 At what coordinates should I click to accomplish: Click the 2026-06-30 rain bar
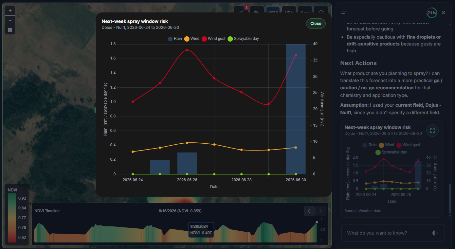(x=296, y=109)
